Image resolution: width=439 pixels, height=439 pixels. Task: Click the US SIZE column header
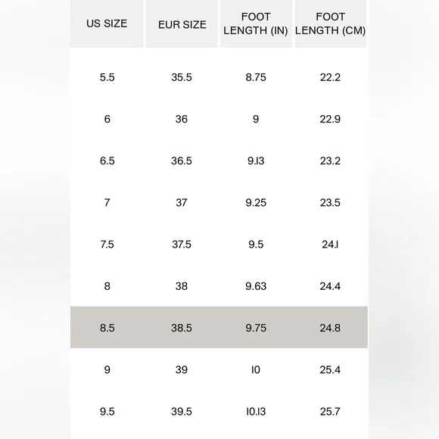coord(107,23)
